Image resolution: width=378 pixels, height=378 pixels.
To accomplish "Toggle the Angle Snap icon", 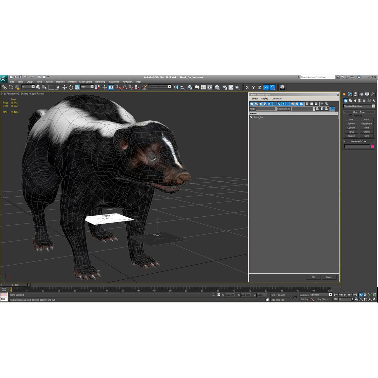I will tap(125, 87).
